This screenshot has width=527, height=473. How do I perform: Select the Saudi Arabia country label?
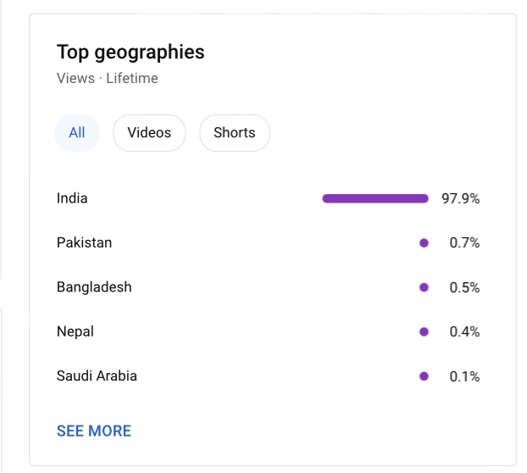[x=97, y=376]
